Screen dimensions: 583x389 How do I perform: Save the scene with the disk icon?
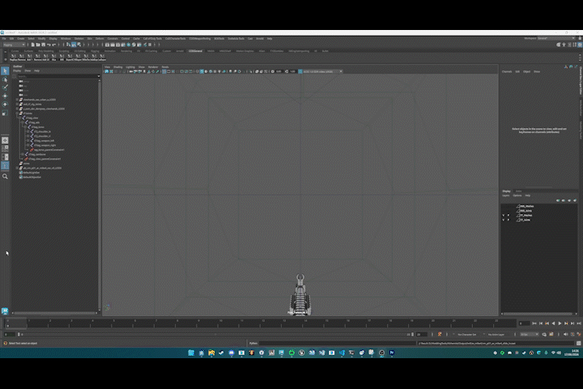[x=43, y=45]
